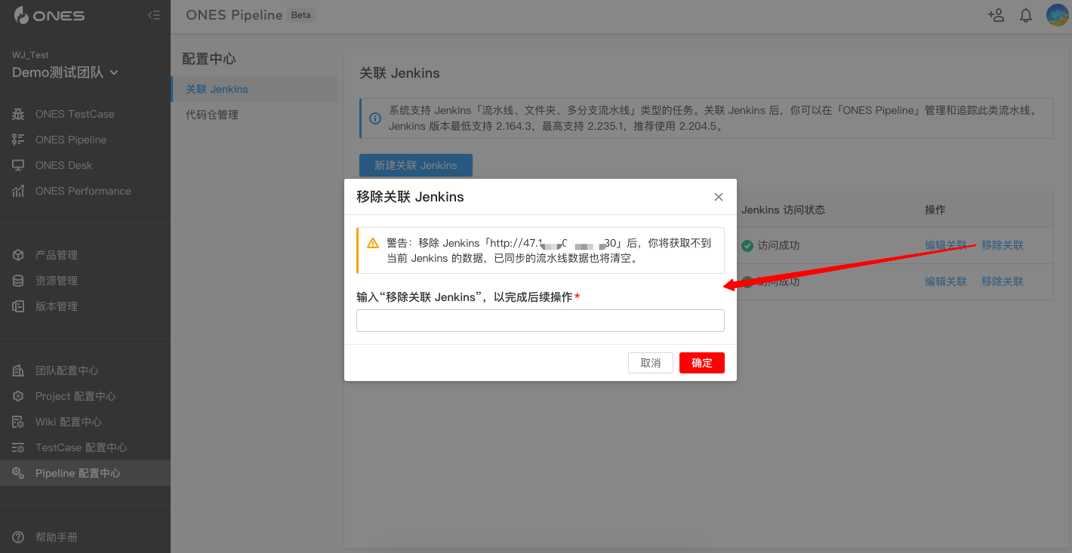Click 编辑关联 in second row
The image size is (1072, 553).
[x=946, y=281]
